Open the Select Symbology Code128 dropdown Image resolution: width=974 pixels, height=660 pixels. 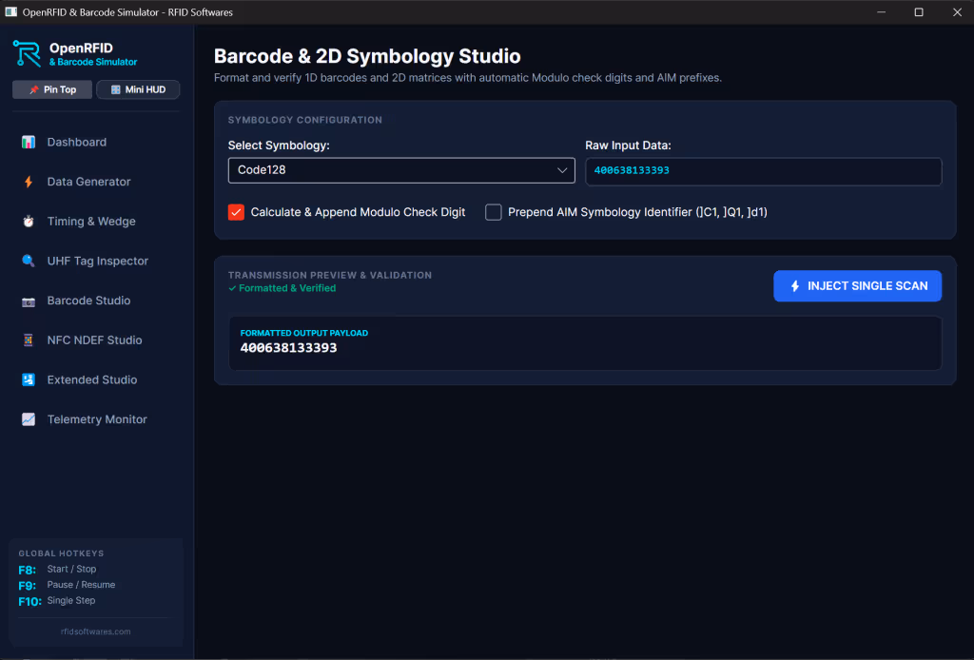(401, 170)
